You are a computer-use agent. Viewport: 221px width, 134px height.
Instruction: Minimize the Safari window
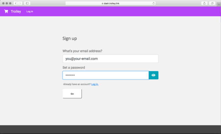coord(7,3)
